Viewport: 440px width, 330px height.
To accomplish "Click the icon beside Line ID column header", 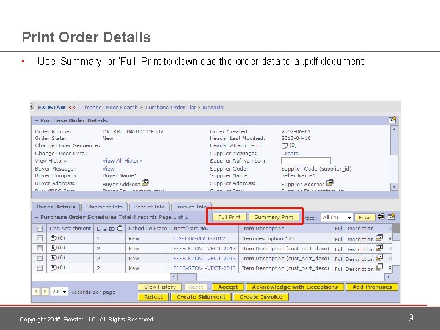I will (x=120, y=228).
